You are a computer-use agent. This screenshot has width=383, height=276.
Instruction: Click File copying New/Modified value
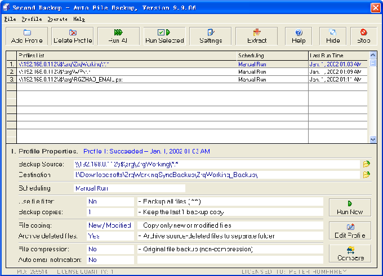[x=110, y=225]
